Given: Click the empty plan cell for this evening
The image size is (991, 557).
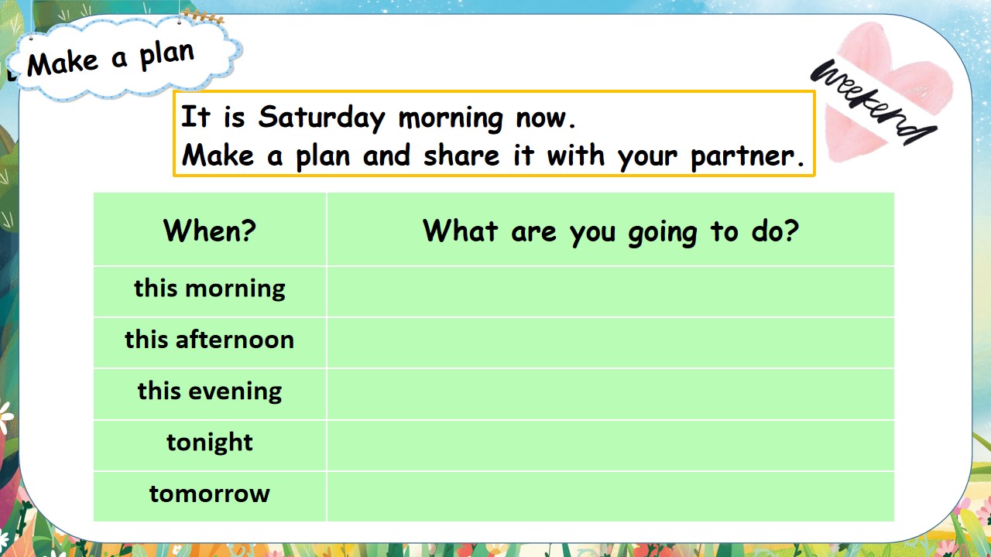Looking at the screenshot, I should click(610, 393).
